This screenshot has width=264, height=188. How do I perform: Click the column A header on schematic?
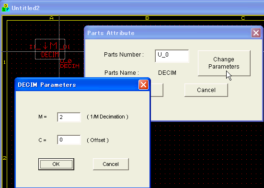52,18
